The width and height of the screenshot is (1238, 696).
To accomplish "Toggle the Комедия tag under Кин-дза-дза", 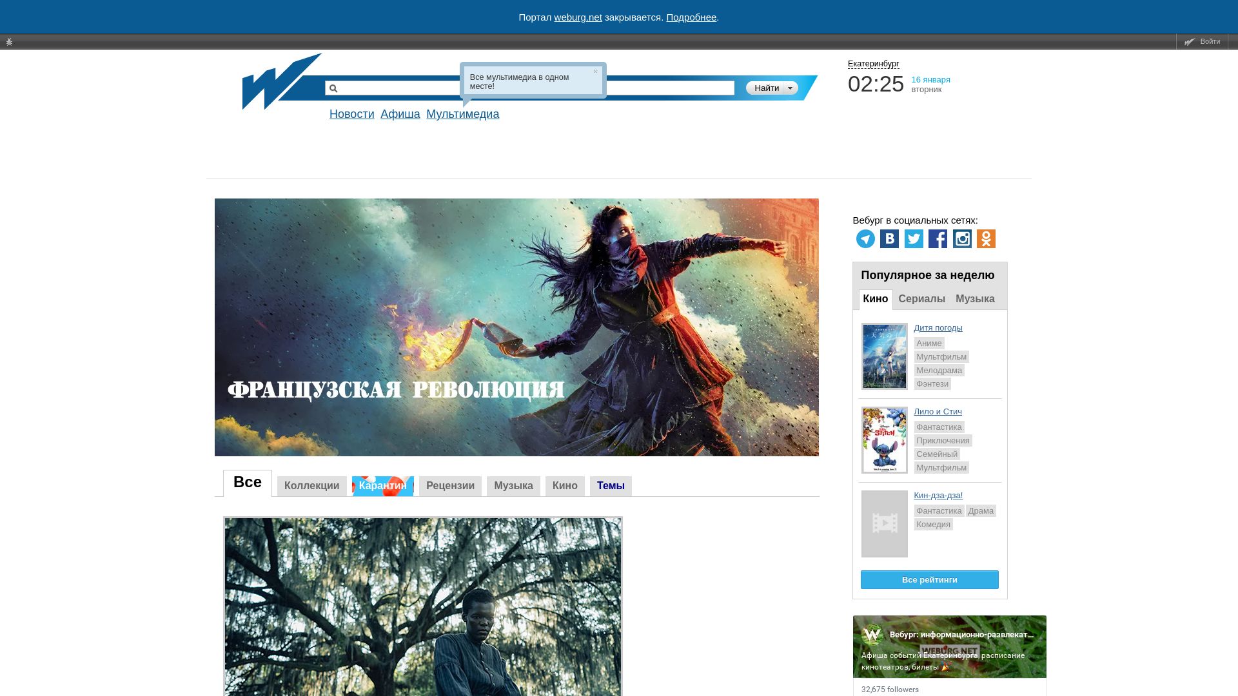I will 933,524.
